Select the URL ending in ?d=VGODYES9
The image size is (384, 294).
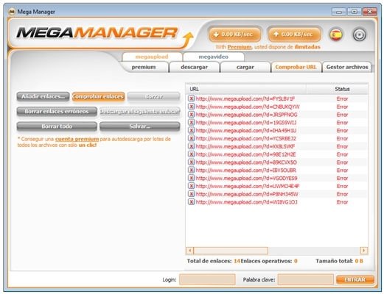coord(246,178)
